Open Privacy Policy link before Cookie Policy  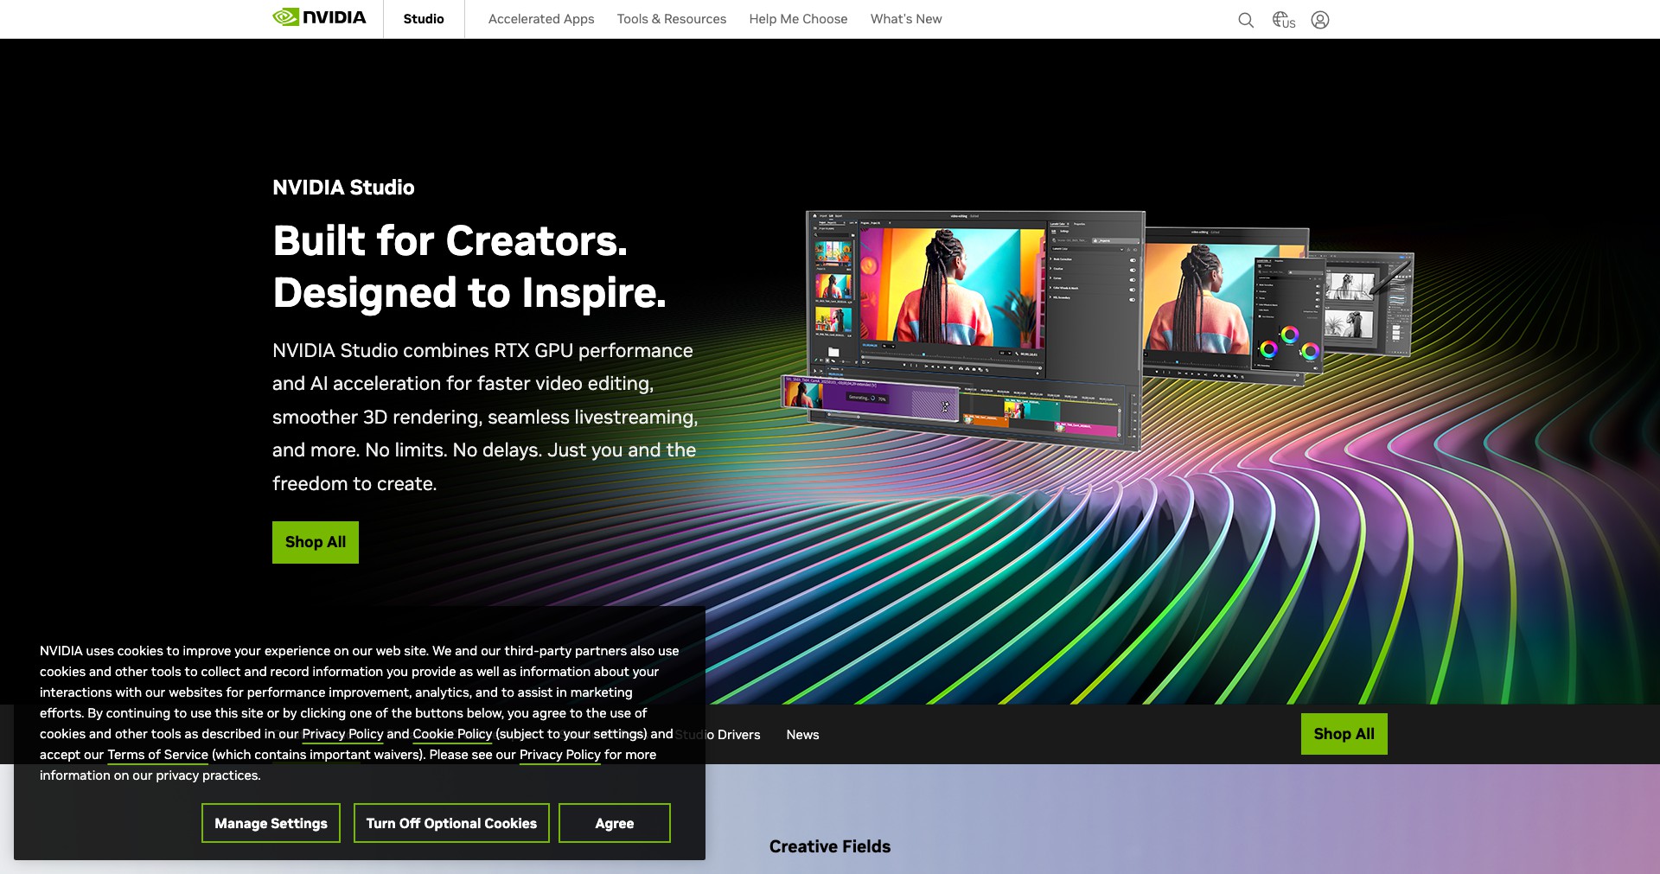click(342, 734)
